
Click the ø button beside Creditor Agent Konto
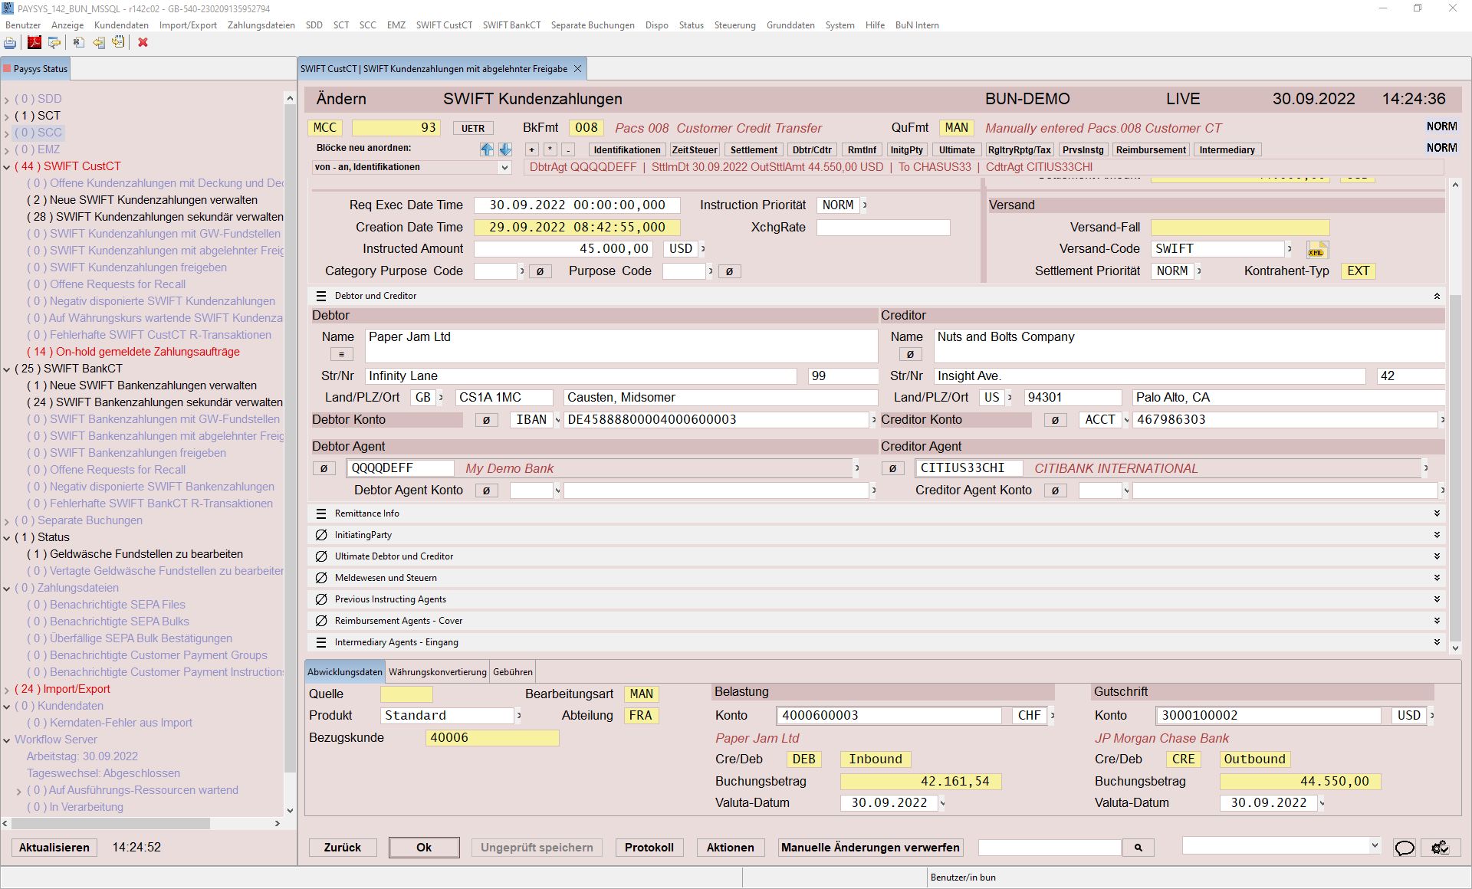[x=1055, y=490]
